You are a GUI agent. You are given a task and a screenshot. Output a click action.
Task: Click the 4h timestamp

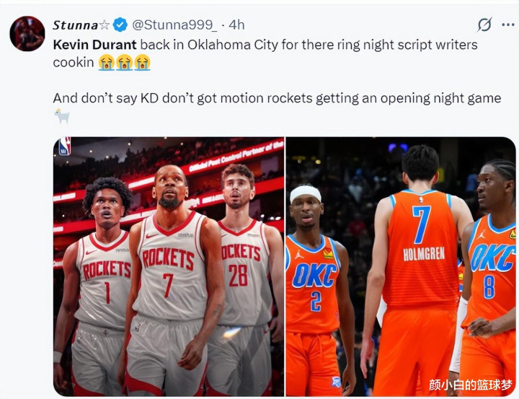pyautogui.click(x=236, y=25)
